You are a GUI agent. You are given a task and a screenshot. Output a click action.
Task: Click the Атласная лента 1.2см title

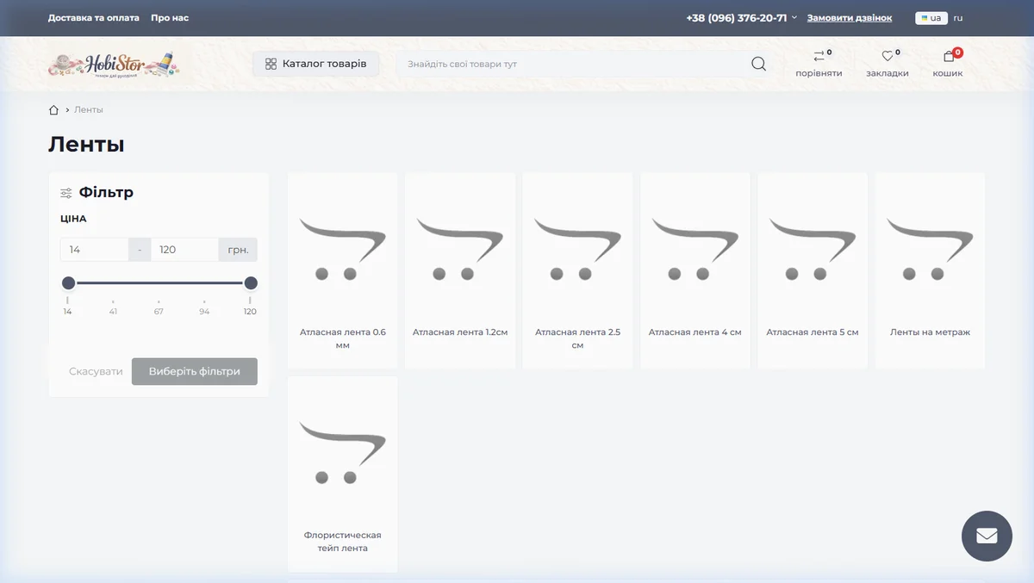click(x=460, y=332)
